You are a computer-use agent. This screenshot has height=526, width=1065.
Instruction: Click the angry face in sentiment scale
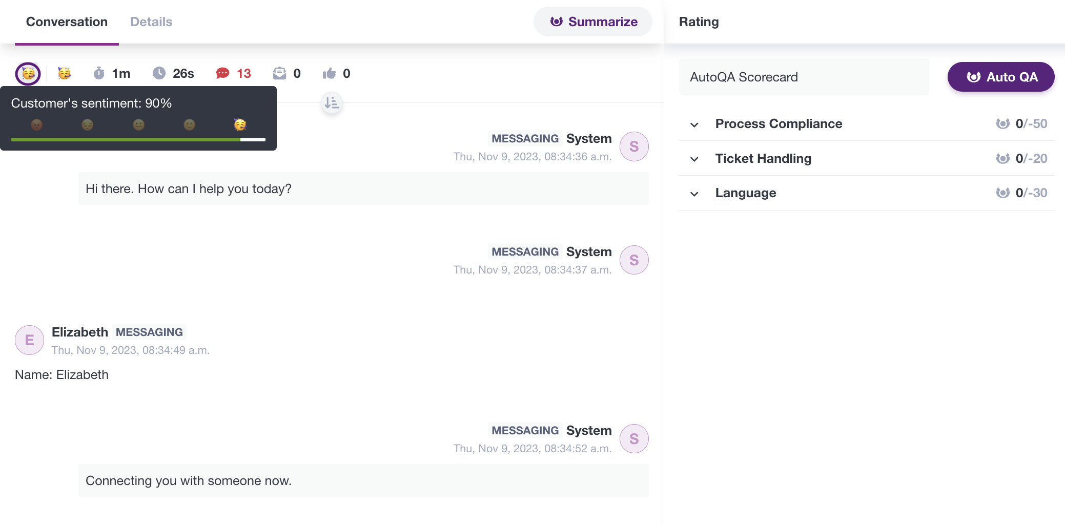[x=37, y=124]
